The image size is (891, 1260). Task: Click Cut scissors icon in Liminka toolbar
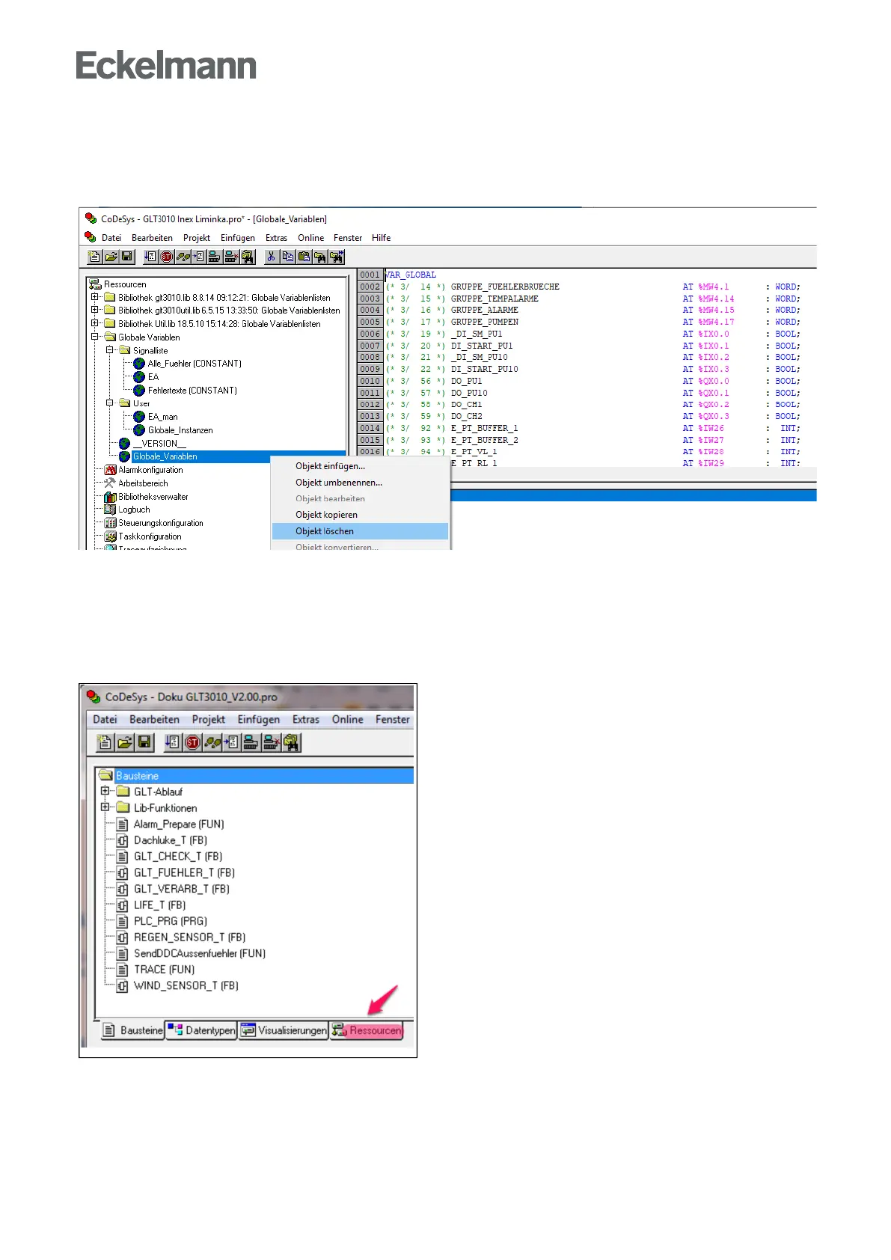point(272,257)
